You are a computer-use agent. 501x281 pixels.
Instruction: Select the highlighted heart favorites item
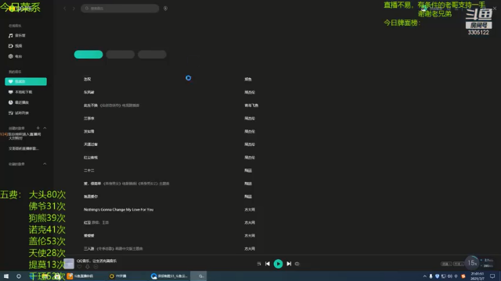click(x=26, y=81)
